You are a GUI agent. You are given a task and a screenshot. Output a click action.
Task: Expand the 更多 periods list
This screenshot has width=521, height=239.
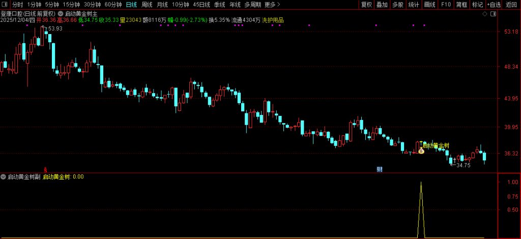pos(272,5)
